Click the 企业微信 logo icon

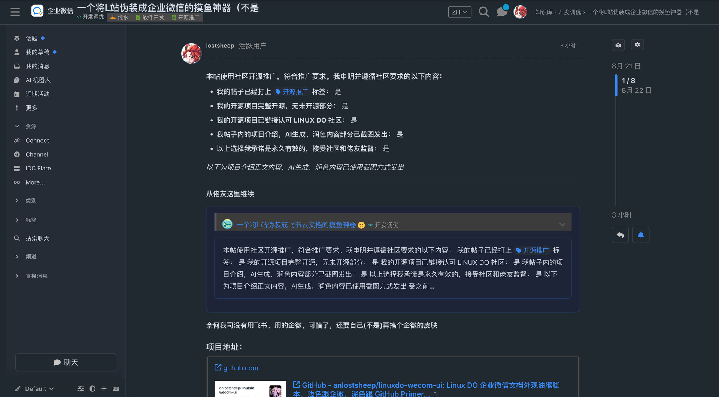(37, 11)
